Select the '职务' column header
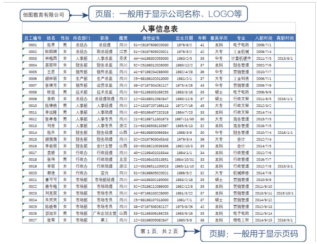 (104, 38)
